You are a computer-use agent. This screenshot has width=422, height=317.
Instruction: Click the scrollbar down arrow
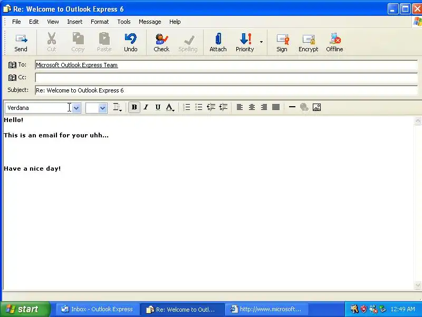tap(418, 285)
